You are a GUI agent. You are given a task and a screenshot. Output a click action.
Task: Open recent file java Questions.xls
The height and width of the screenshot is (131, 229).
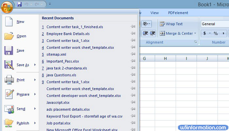(x=61, y=75)
